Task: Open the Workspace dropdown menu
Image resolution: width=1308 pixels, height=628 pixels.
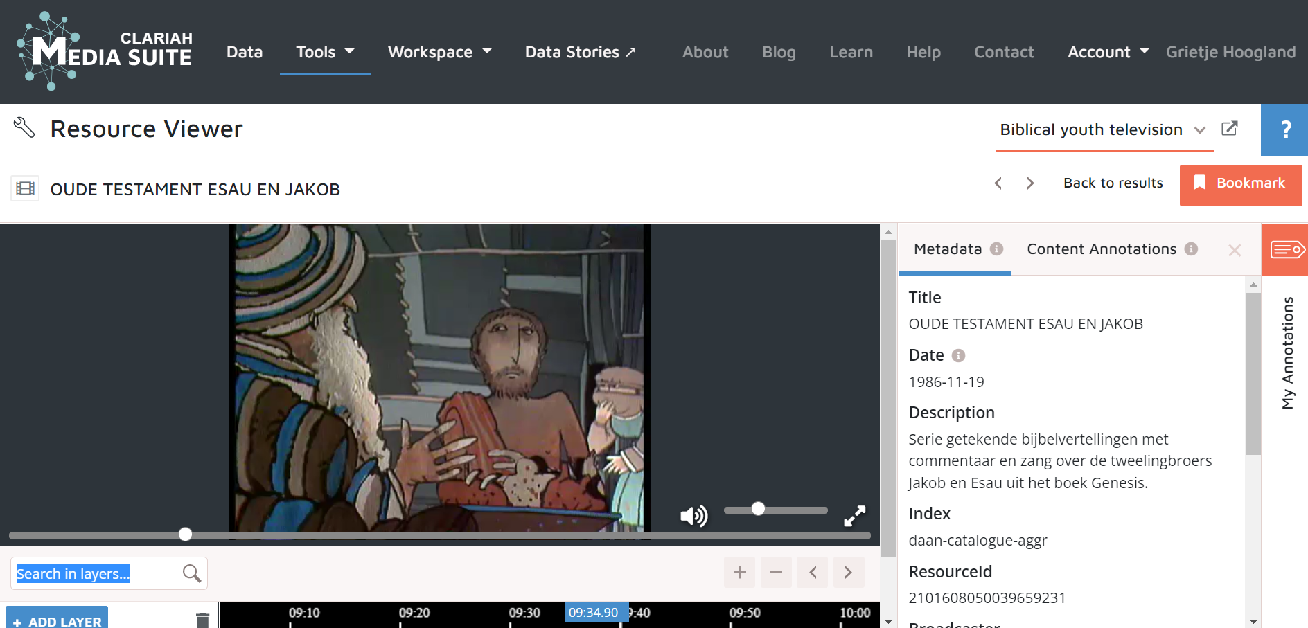Action: tap(439, 52)
